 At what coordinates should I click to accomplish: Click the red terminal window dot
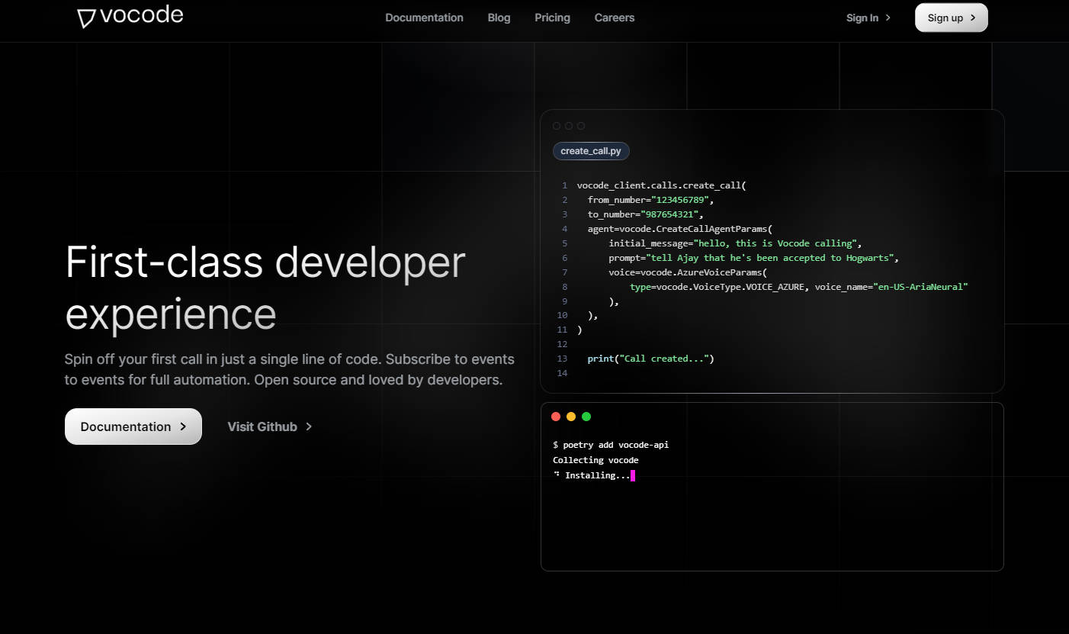point(556,417)
